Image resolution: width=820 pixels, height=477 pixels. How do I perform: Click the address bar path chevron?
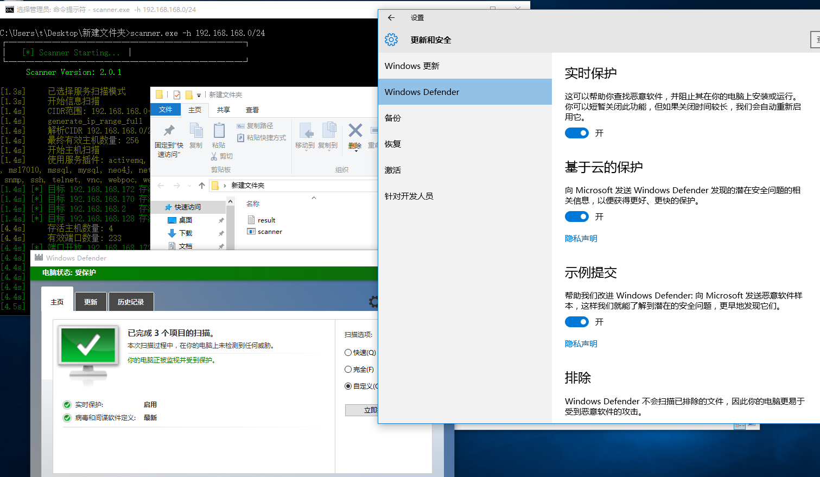225,186
